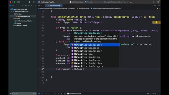169x95 pixels.
Task: Open Handlers segment in the jump bar
Action: point(72,8)
